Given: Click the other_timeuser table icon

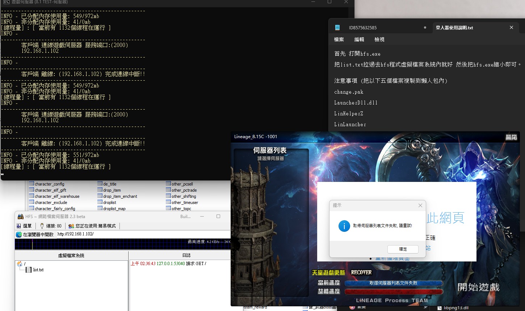Looking at the screenshot, I should 168,202.
